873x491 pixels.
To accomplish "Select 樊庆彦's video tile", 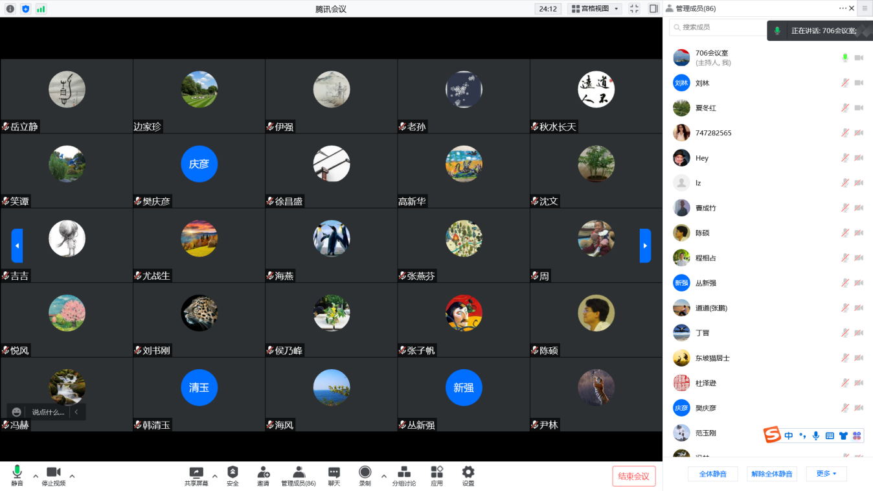I will pos(199,170).
